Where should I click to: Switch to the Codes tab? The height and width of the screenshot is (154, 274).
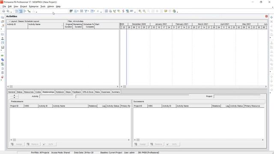point(38,92)
